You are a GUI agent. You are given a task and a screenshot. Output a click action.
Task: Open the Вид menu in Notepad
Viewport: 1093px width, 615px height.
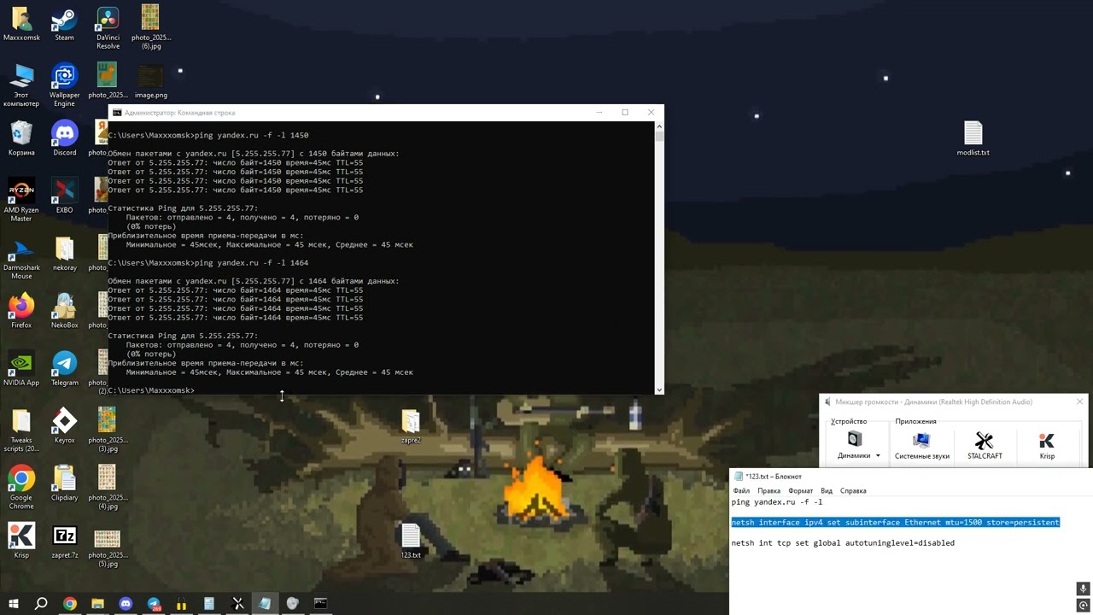tap(827, 490)
